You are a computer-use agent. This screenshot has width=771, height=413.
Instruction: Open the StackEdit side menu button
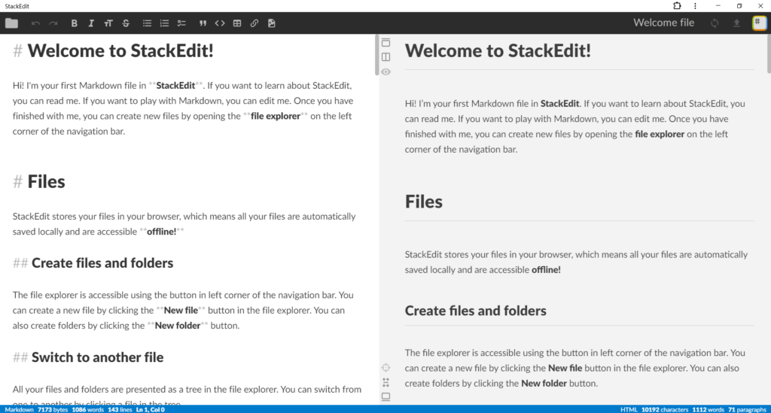(759, 23)
